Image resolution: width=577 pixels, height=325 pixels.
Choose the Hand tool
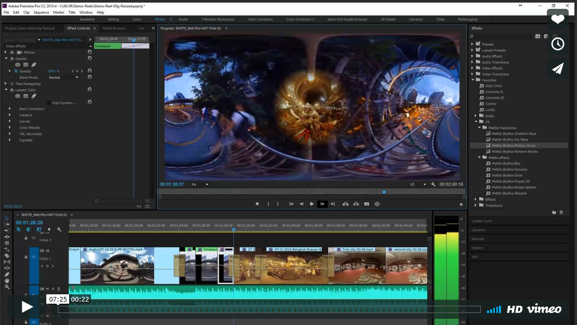(x=7, y=280)
